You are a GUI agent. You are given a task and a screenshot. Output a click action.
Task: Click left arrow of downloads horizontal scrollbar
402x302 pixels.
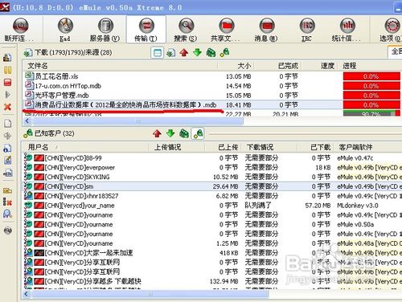pos(27,121)
